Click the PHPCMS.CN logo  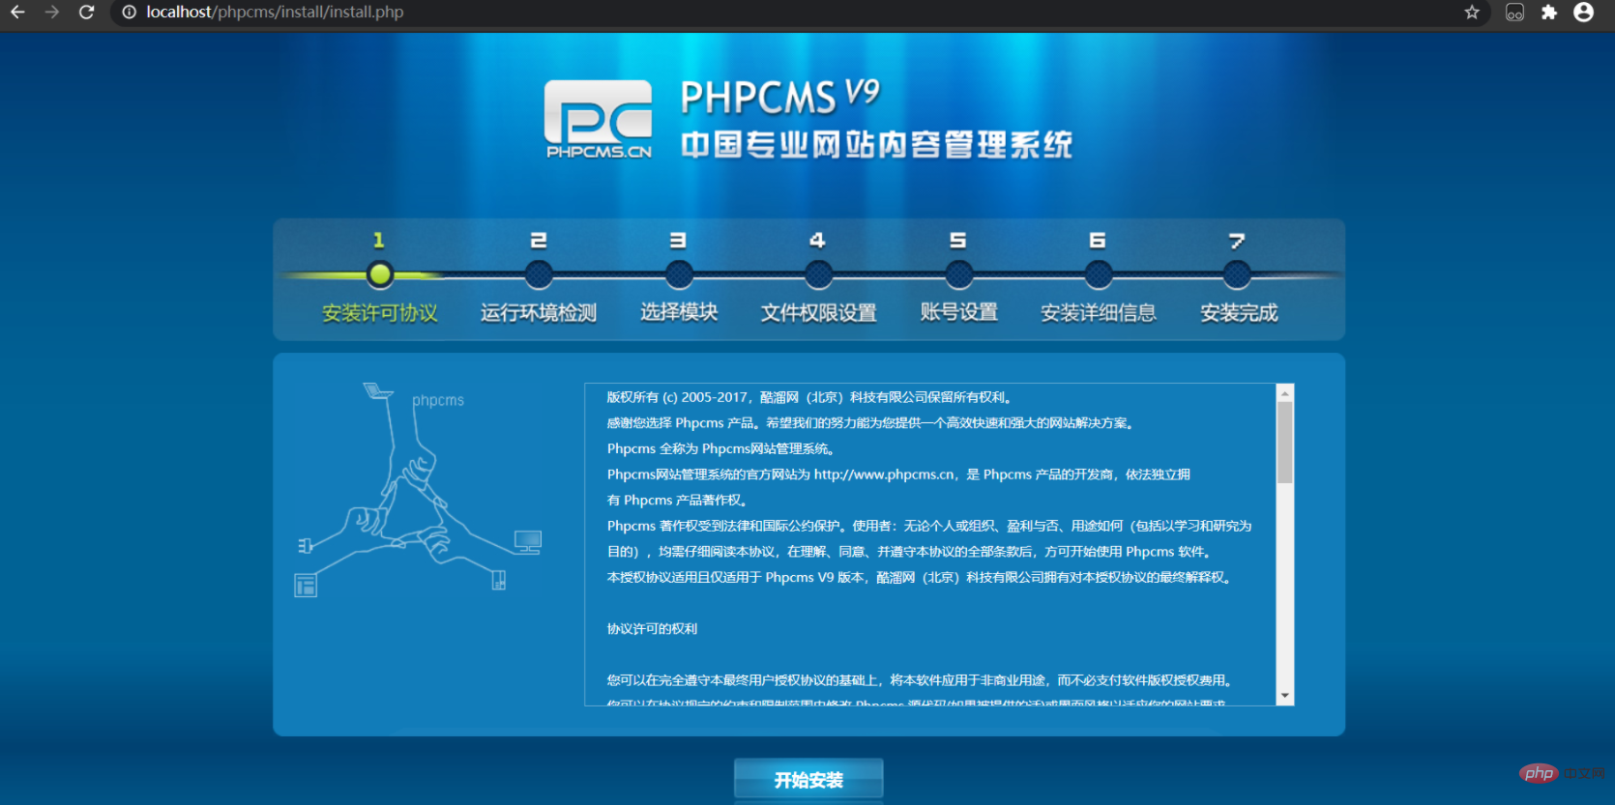(599, 119)
